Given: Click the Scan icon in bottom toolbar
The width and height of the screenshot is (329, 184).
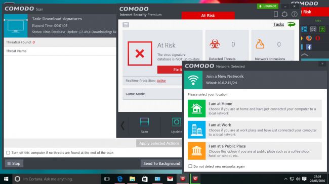Looking at the screenshot, I should 144,122.
